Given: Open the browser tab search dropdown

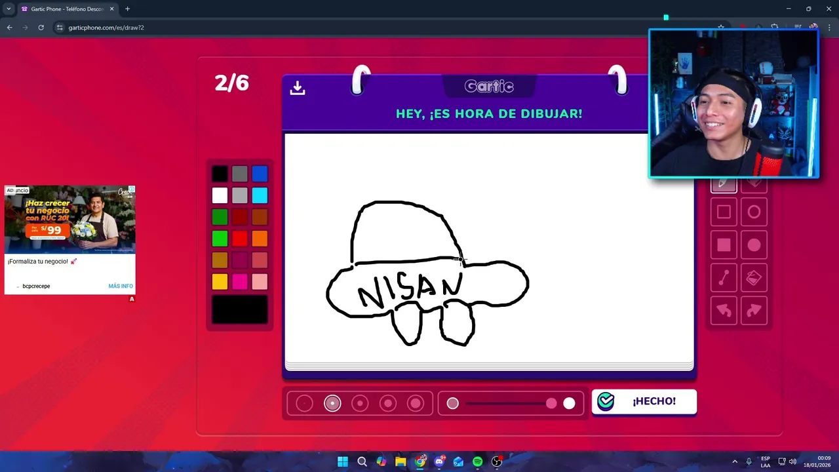Looking at the screenshot, I should pos(9,9).
